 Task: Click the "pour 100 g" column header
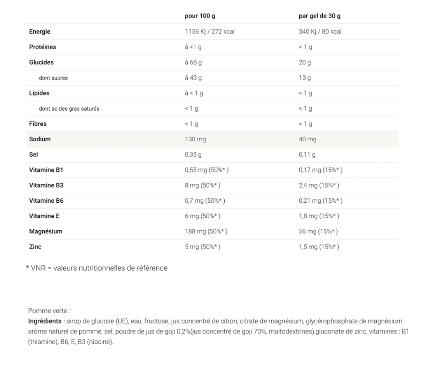200,16
